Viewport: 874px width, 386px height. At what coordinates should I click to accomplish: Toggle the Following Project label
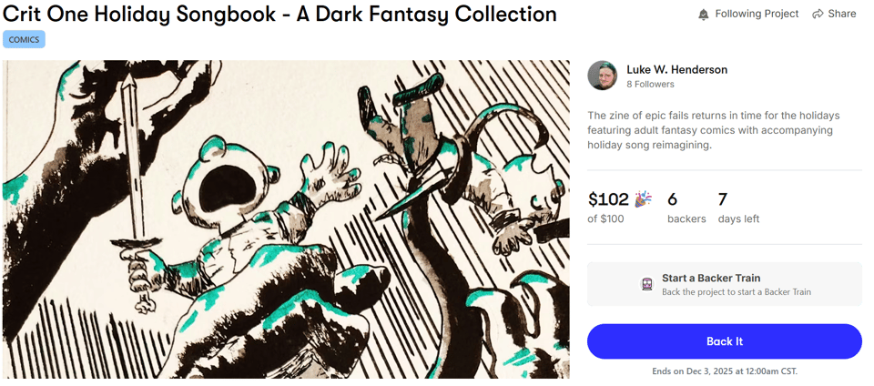coord(757,14)
